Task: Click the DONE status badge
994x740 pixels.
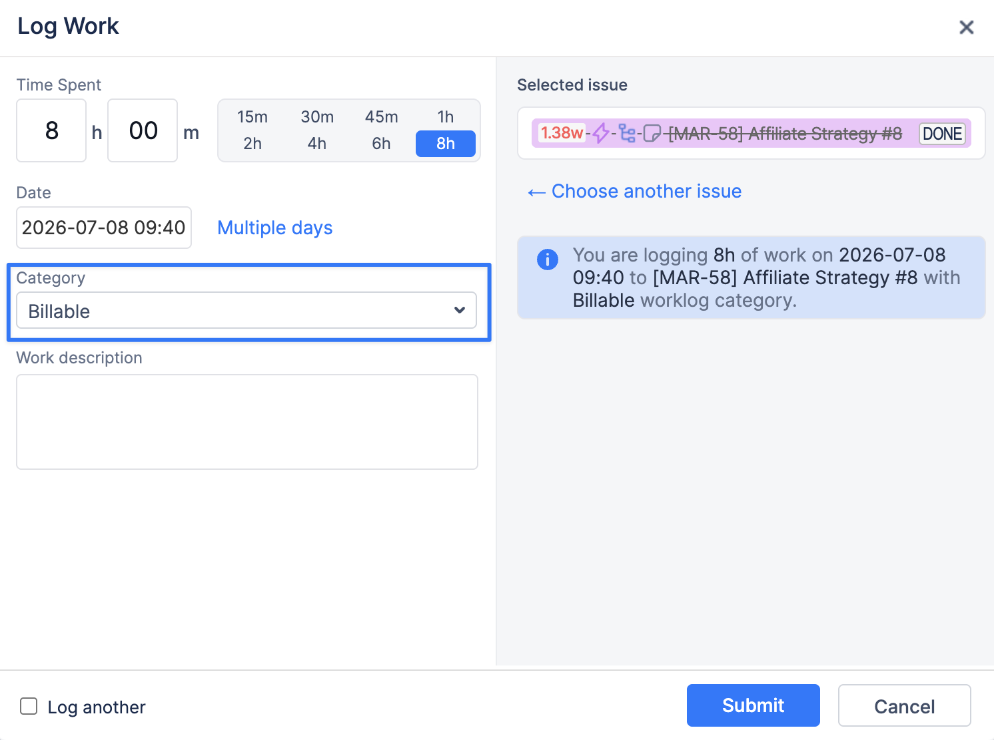Action: [x=943, y=134]
